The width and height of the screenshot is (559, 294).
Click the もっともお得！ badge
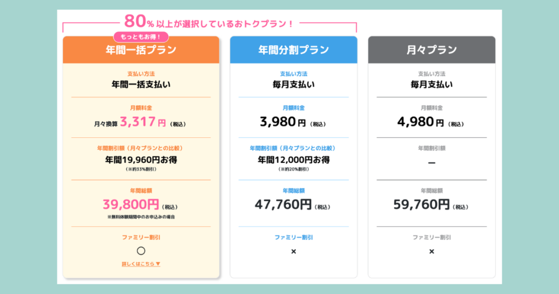141,37
